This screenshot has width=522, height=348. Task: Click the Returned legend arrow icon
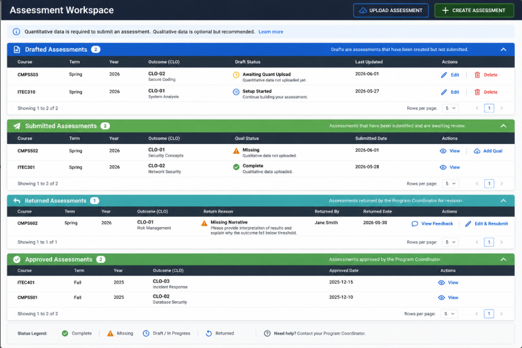(209, 333)
